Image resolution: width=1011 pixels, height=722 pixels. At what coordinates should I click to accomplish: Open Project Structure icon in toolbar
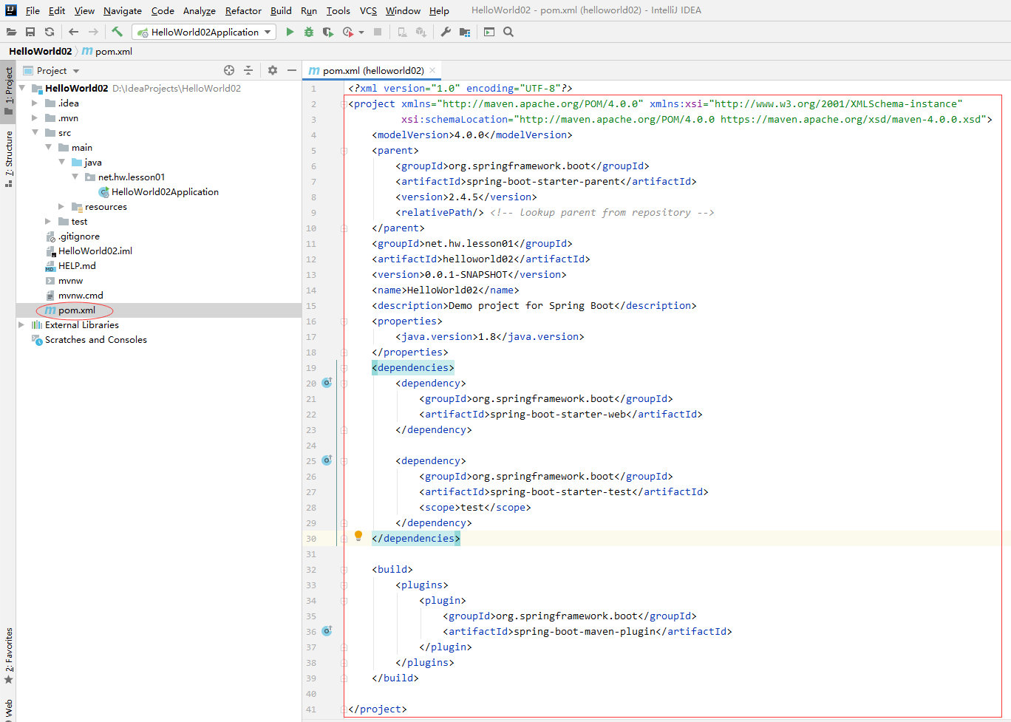coord(465,32)
